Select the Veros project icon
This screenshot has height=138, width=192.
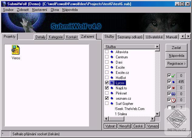16,50
